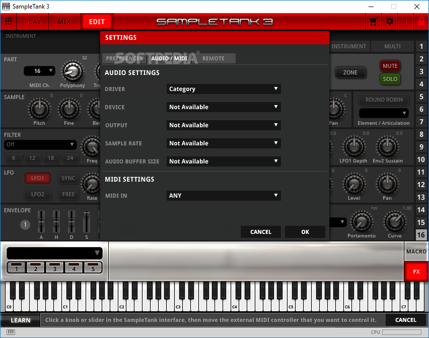This screenshot has width=429, height=338.
Task: Open the FX panel
Action: pyautogui.click(x=416, y=272)
